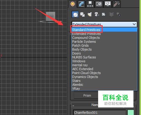The width and height of the screenshot is (141, 115).
Task: Choose NURBS Surfaces from the list
Action: (x=104, y=57)
